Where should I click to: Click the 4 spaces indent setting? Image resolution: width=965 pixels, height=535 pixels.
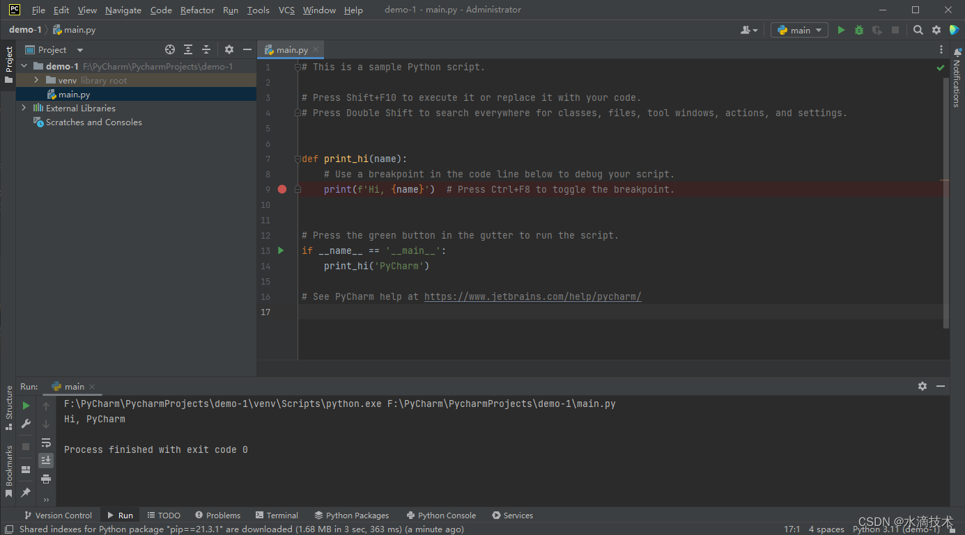point(826,529)
